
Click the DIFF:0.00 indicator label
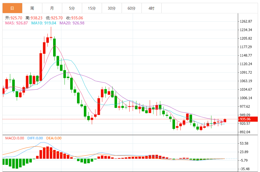[x=35, y=138]
